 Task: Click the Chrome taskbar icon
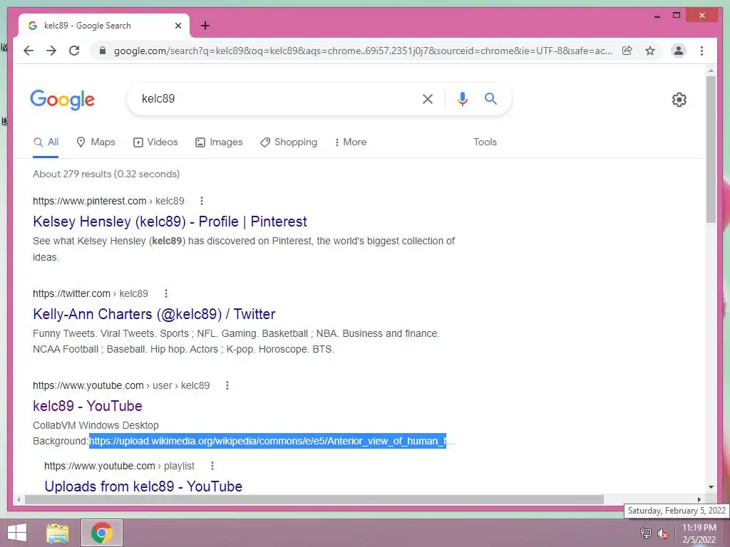click(x=102, y=533)
